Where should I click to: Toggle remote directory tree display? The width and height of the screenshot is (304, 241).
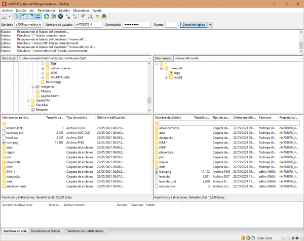[31, 17]
